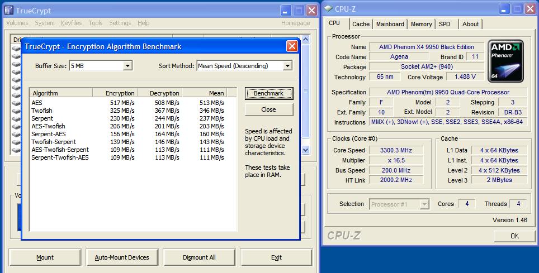Select the CPU tab in CPU-Z
Image resolution: width=539 pixels, height=273 pixels.
tap(334, 23)
